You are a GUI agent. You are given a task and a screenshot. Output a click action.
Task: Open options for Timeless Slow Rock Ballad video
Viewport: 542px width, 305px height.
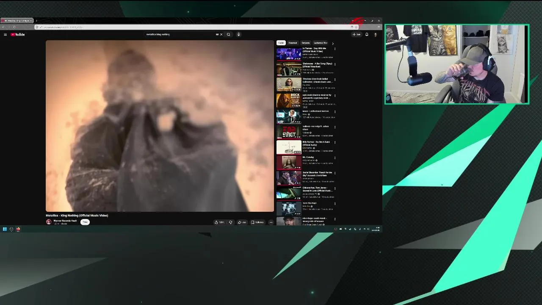[x=335, y=80]
